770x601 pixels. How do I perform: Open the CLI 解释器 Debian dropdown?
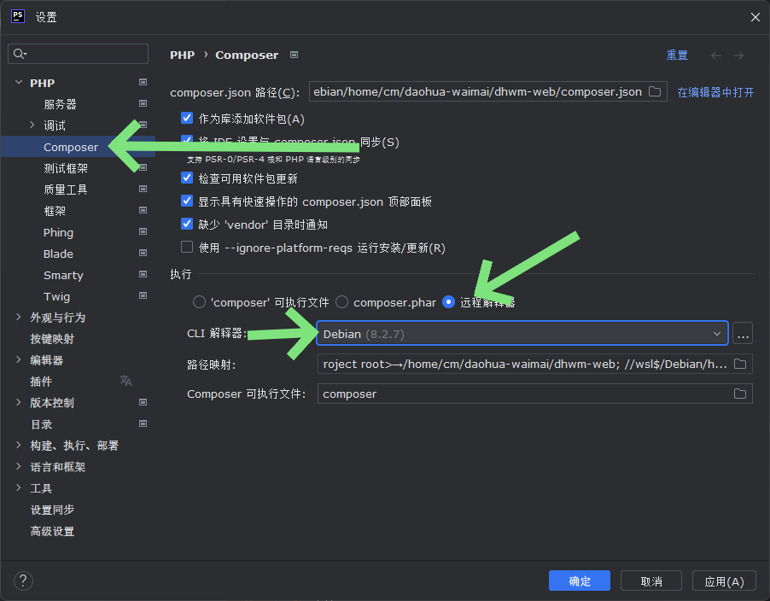point(522,334)
